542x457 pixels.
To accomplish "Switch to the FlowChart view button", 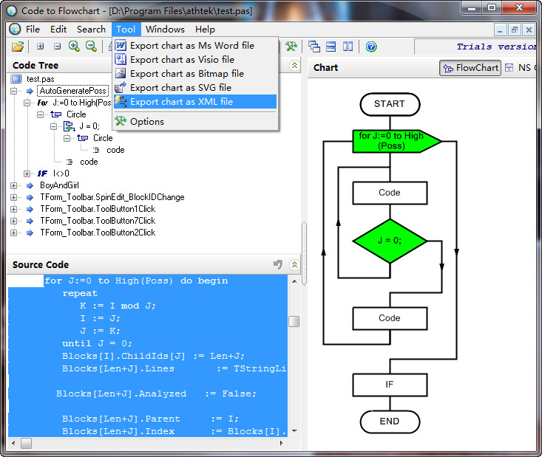I will tap(470, 68).
